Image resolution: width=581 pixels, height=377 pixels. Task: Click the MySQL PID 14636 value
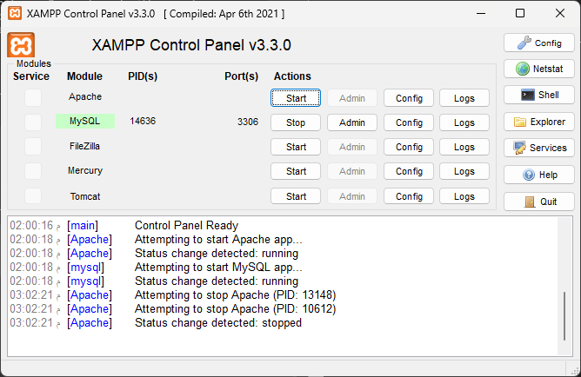(143, 121)
